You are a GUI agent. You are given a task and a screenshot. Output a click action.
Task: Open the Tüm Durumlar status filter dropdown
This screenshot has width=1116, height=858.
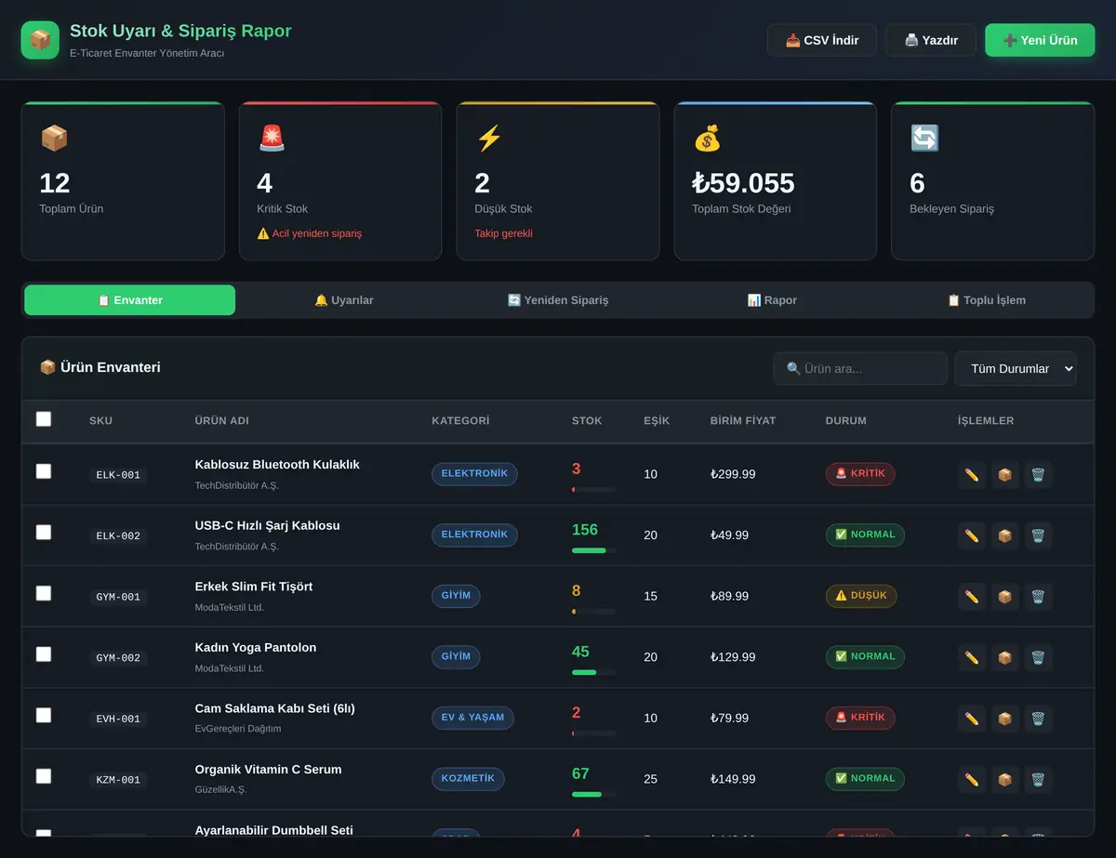[1016, 369]
